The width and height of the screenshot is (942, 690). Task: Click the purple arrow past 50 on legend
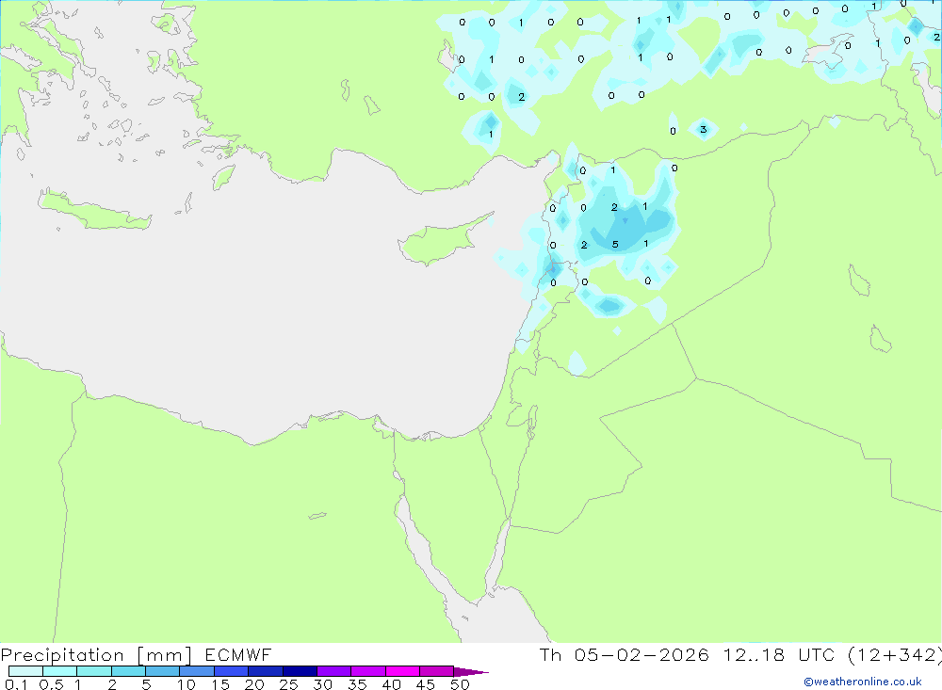(471, 671)
